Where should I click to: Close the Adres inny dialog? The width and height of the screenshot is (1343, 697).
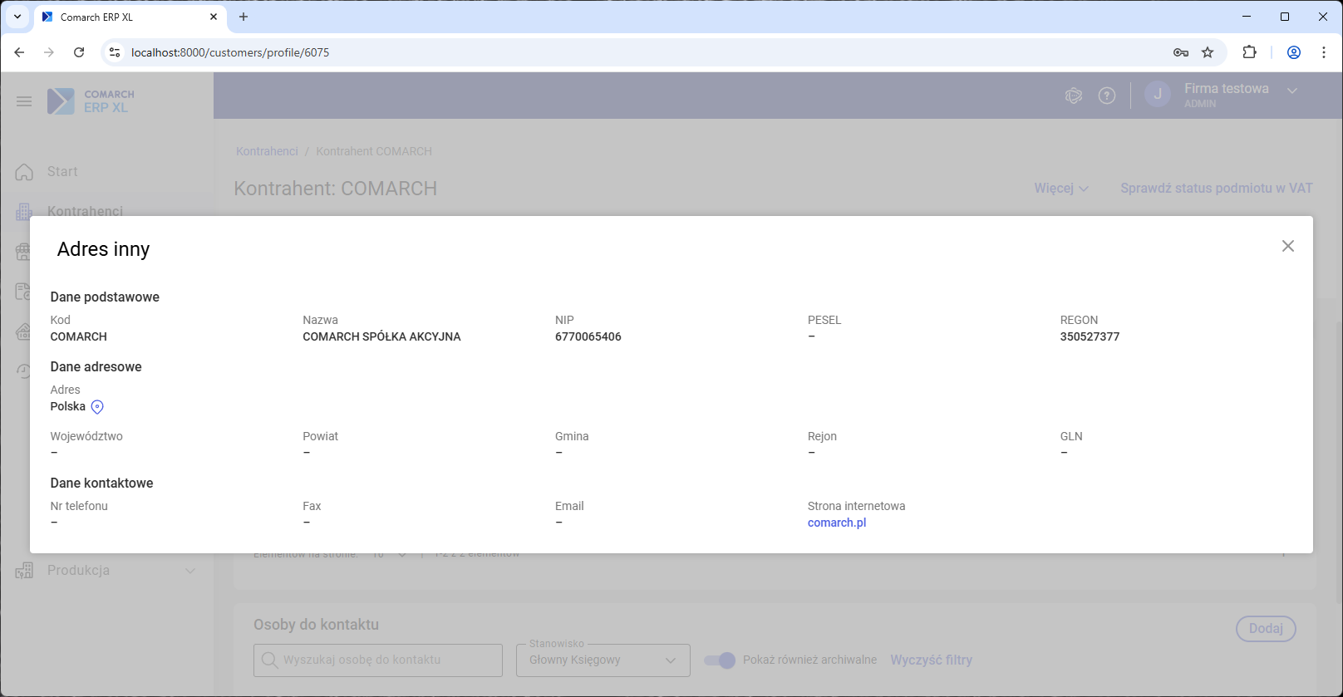pyautogui.click(x=1287, y=246)
